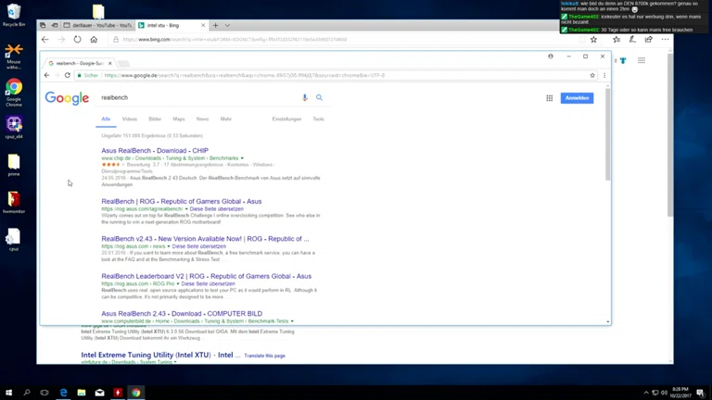The width and height of the screenshot is (712, 400).
Task: Select the Google Chrome desktop shortcut
Action: point(14,93)
